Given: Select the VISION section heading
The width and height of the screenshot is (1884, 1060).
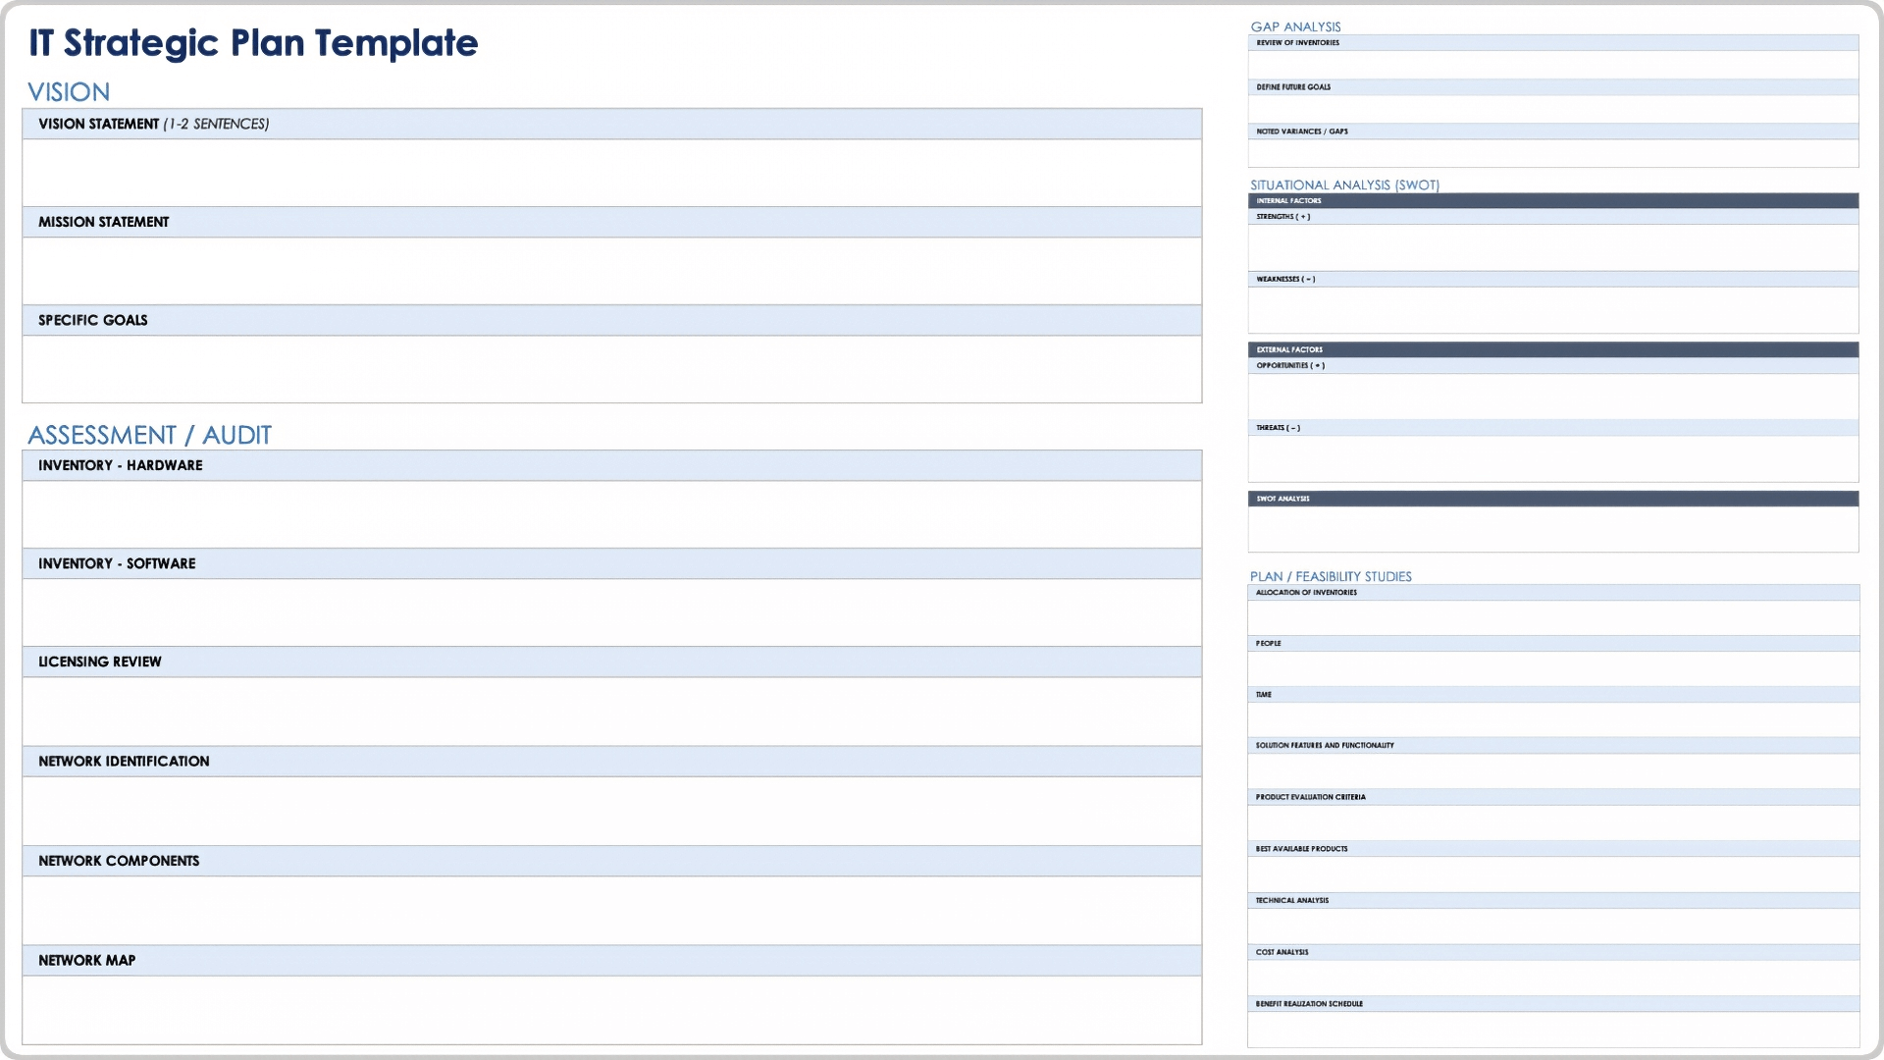Looking at the screenshot, I should click(69, 92).
